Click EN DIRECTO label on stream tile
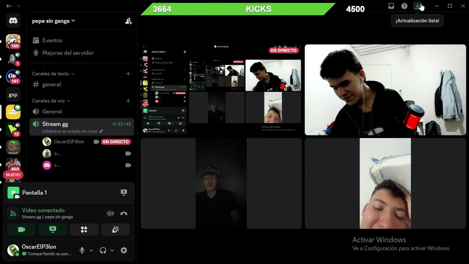The height and width of the screenshot is (264, 469). point(284,50)
